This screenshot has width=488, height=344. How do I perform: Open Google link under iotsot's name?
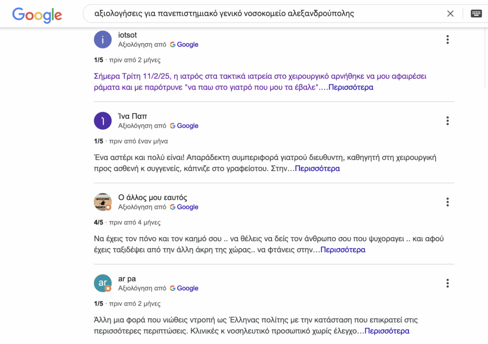(x=184, y=45)
